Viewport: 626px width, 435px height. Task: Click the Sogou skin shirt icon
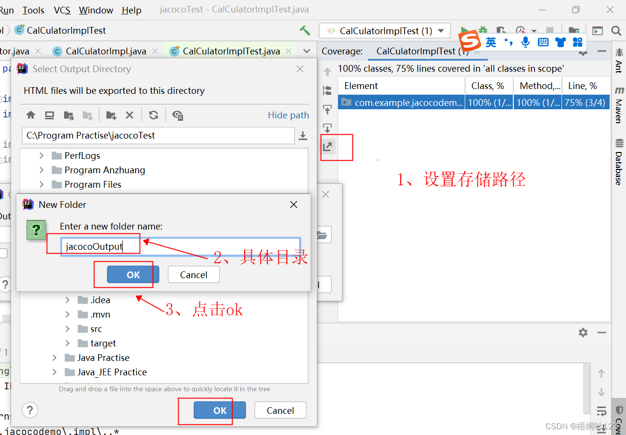coord(561,42)
